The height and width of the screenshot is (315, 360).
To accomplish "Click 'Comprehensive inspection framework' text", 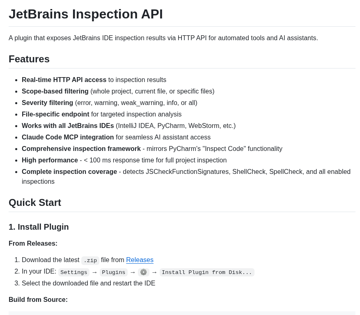I will [x=81, y=148].
